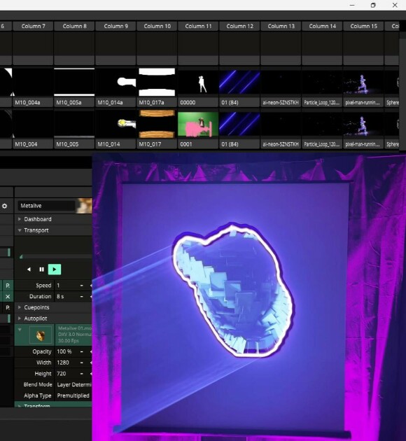The image size is (406, 441).
Task: Select Column 9 header
Action: [115, 26]
